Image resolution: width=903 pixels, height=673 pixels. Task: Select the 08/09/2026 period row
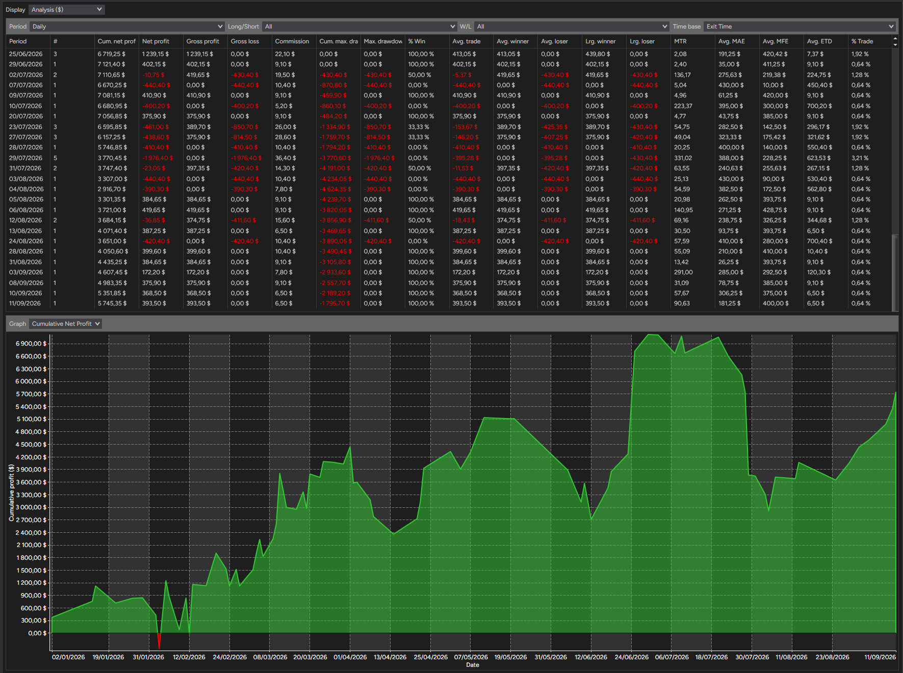449,283
